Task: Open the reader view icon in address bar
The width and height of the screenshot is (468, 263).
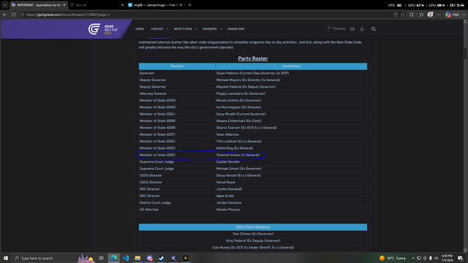Action: click(396, 15)
